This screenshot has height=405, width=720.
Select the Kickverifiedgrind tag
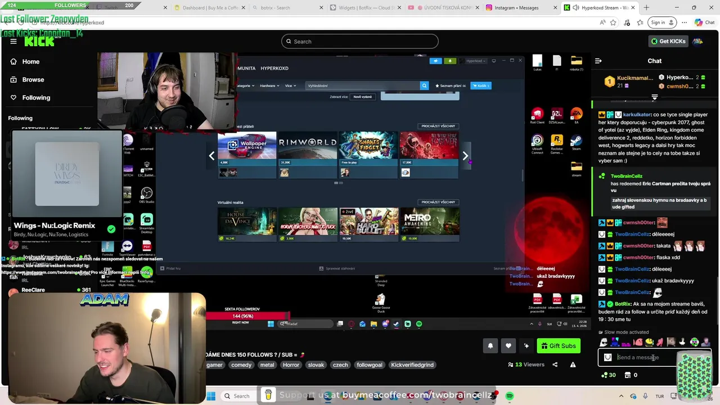[412, 365]
